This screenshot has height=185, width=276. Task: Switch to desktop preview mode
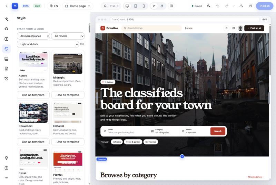[x=127, y=6]
